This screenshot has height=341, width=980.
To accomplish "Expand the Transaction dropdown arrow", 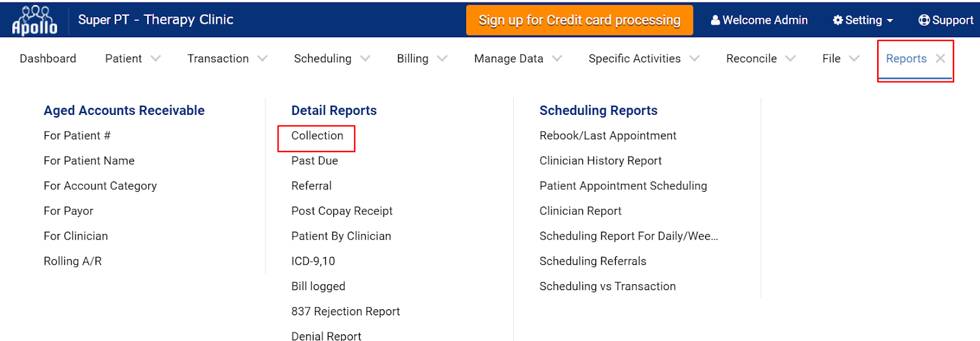I will tap(262, 59).
